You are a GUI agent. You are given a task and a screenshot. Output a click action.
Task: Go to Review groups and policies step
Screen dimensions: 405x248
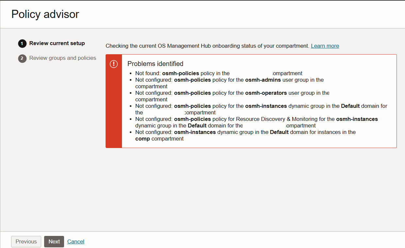[x=63, y=58]
